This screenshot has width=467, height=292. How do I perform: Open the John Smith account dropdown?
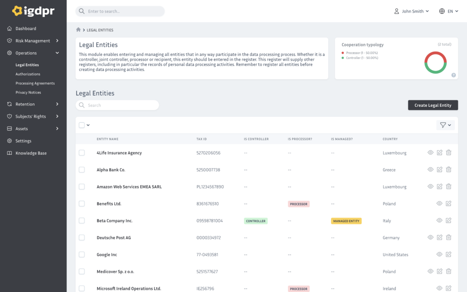pos(411,11)
